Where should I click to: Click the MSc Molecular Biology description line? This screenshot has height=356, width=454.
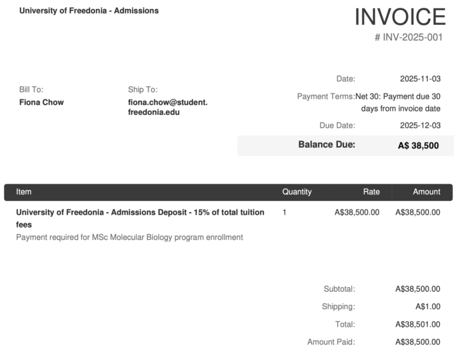[129, 237]
